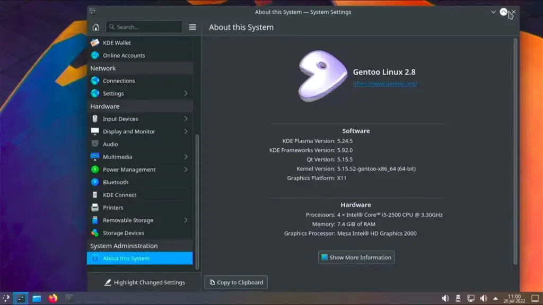This screenshot has height=305, width=543.
Task: Open the removable media tray icon
Action: point(458,298)
